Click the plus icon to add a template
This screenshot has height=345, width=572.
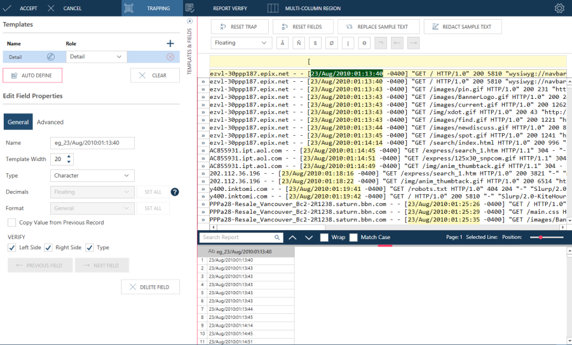pyautogui.click(x=170, y=44)
